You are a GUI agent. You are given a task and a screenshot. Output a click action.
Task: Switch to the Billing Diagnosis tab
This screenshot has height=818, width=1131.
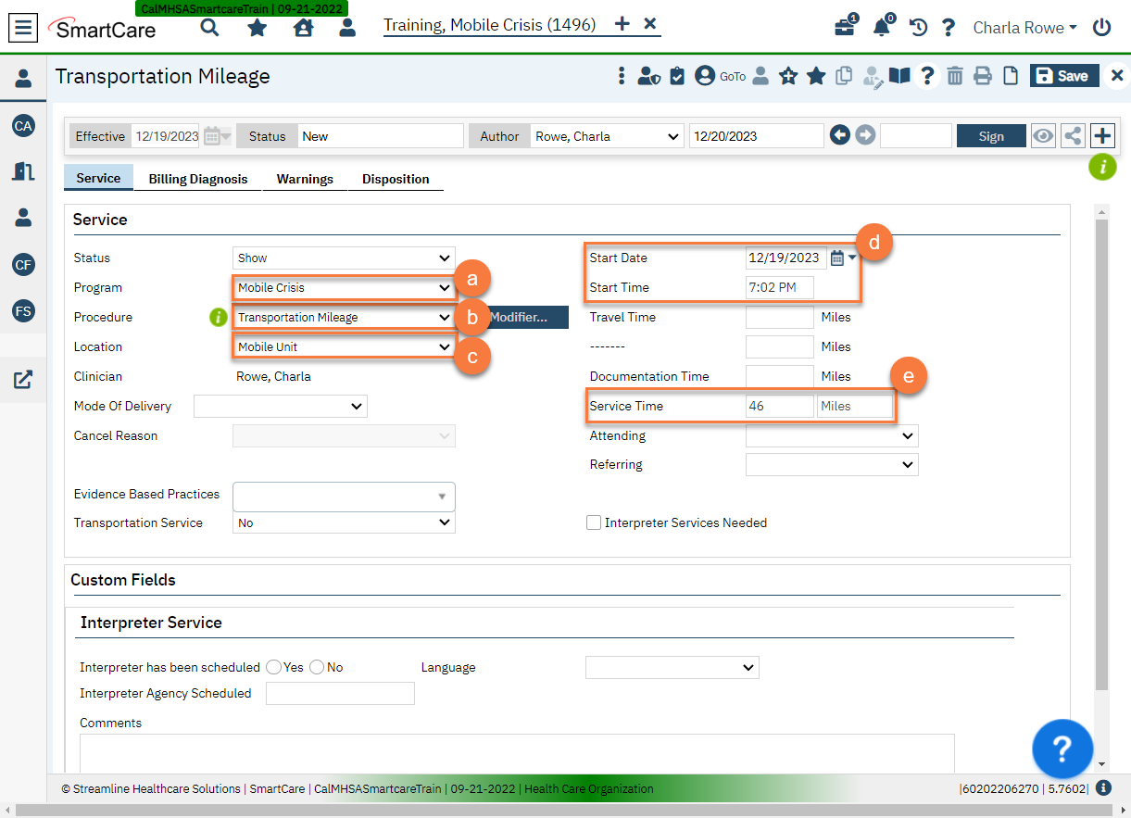click(198, 179)
